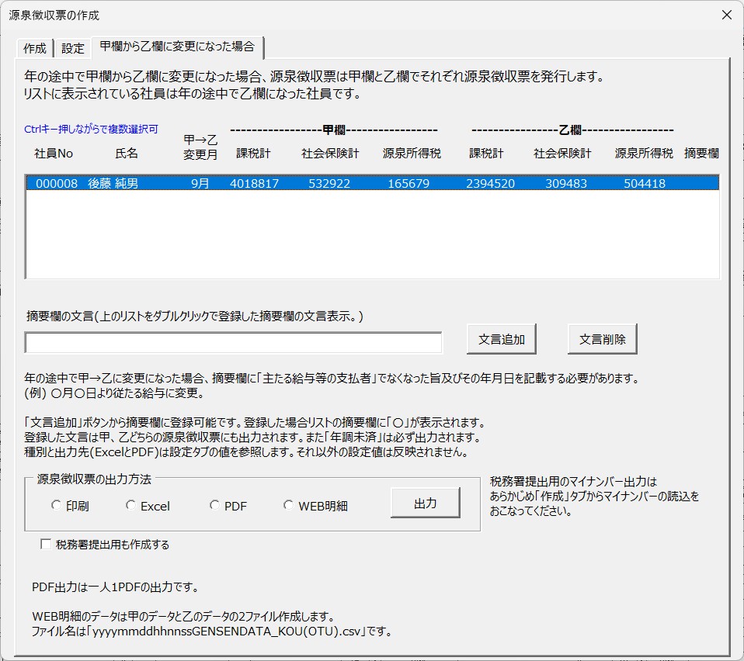Click the 出力 button
Image resolution: width=744 pixels, height=661 pixels.
[425, 504]
